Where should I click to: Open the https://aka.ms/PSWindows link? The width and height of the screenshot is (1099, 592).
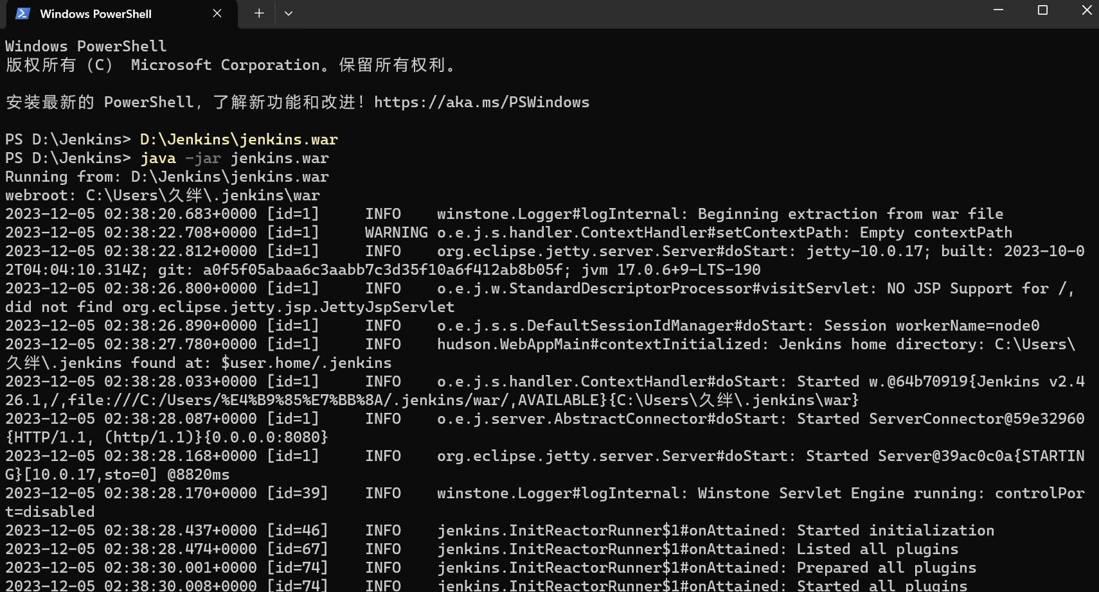[482, 103]
